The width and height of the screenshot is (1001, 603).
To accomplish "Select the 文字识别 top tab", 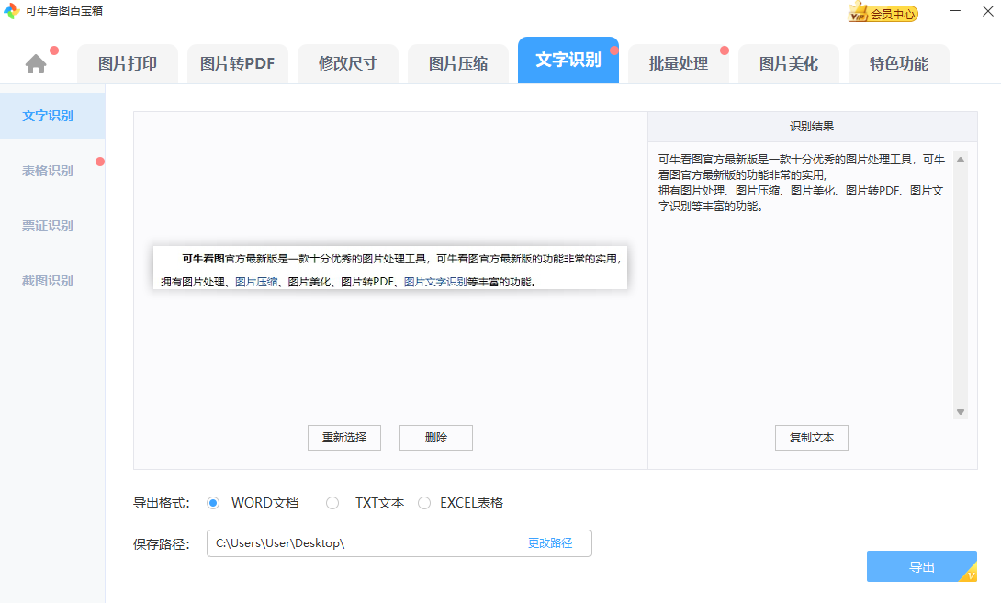I will pos(568,60).
